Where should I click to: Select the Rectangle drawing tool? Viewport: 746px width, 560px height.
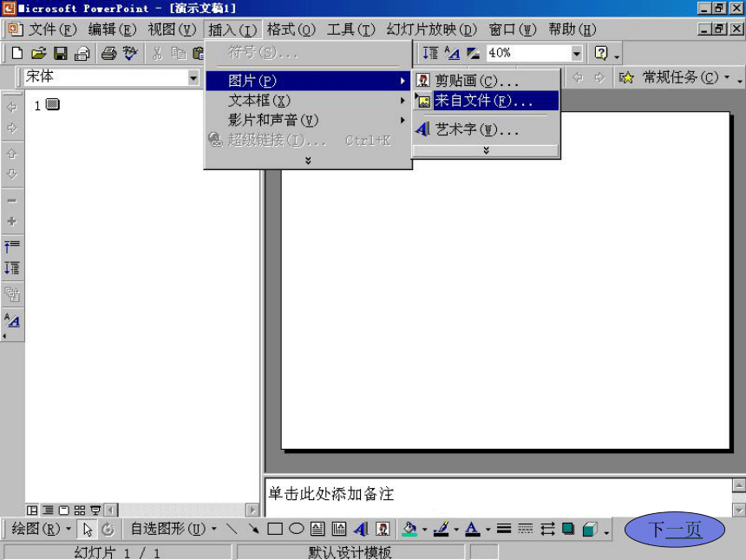[x=275, y=529]
